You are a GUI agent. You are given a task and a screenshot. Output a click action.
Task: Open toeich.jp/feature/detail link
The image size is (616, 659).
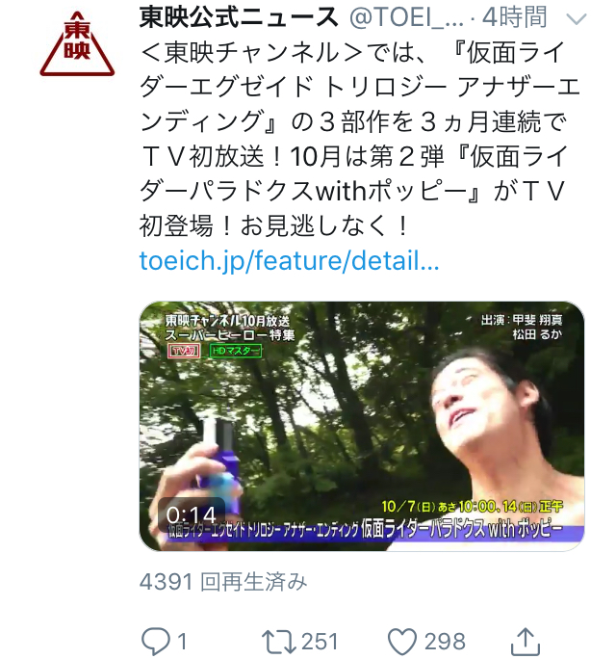290,260
